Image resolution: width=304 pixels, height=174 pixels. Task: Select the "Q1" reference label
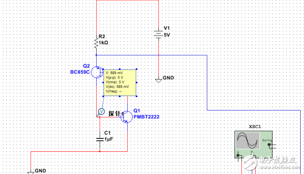click(137, 111)
